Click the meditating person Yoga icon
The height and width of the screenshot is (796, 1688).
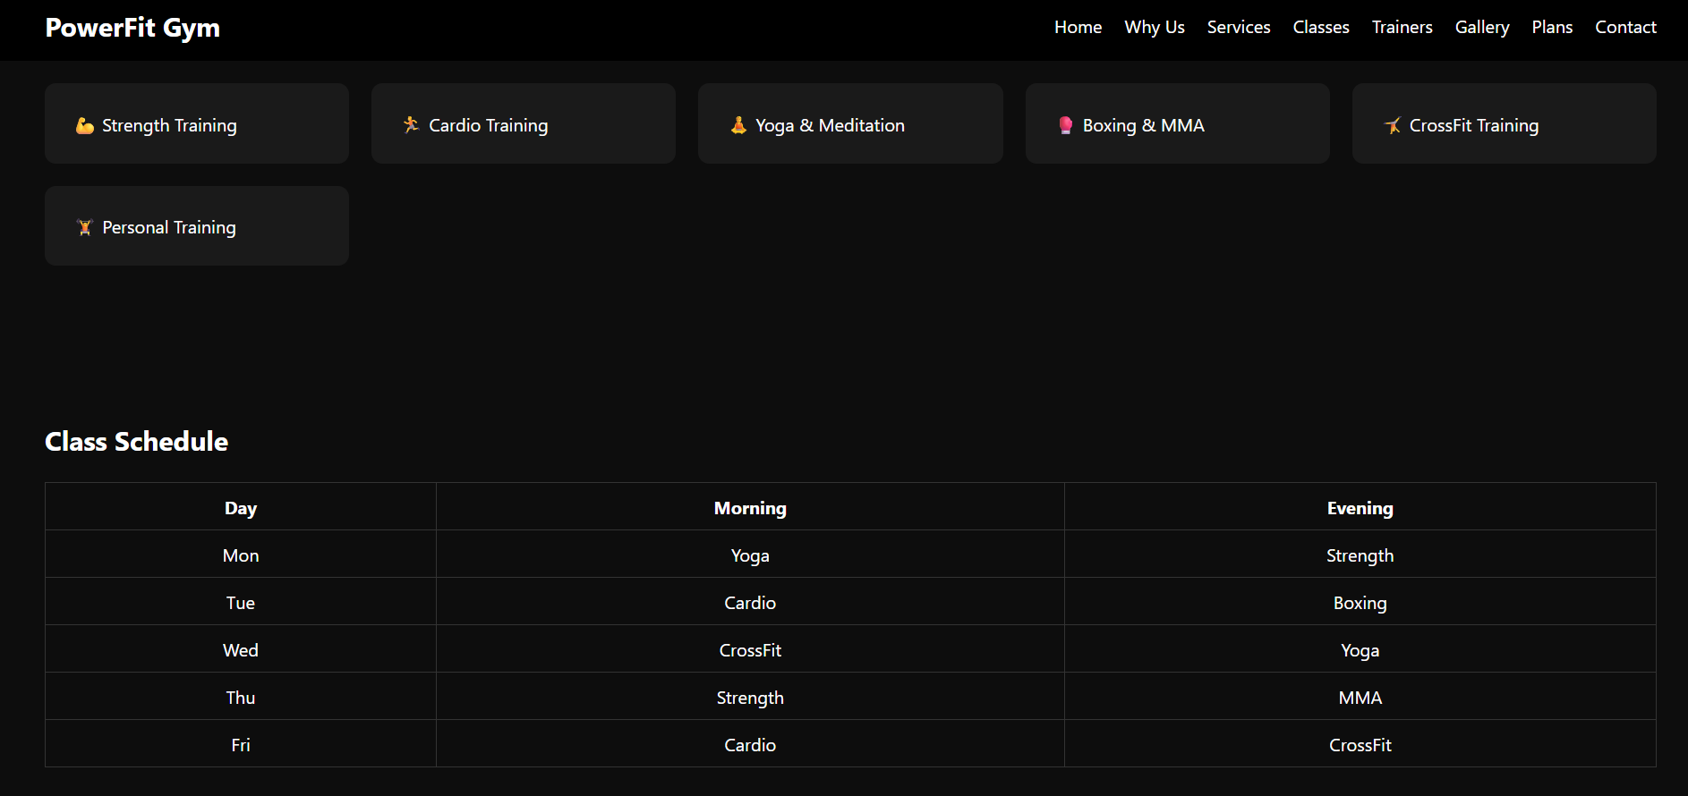[x=738, y=125]
